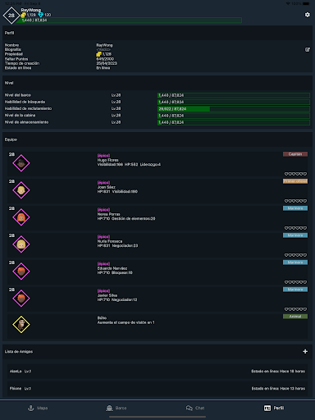Tap hearts row for Joan Sáez
The image size is (315, 420).
295,201
